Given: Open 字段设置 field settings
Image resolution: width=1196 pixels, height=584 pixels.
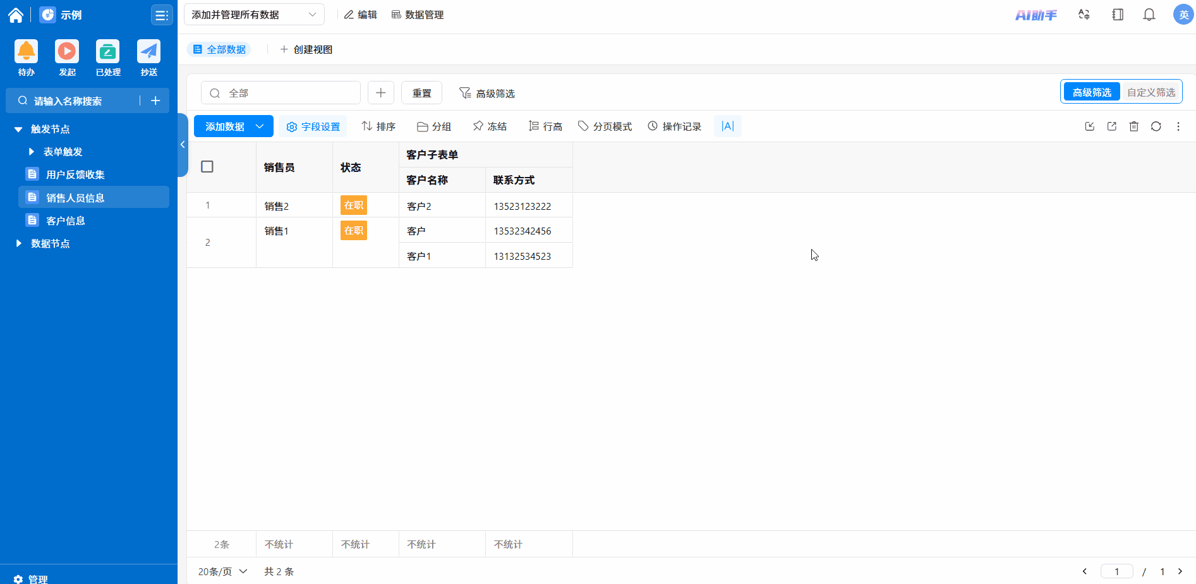Looking at the screenshot, I should (313, 126).
